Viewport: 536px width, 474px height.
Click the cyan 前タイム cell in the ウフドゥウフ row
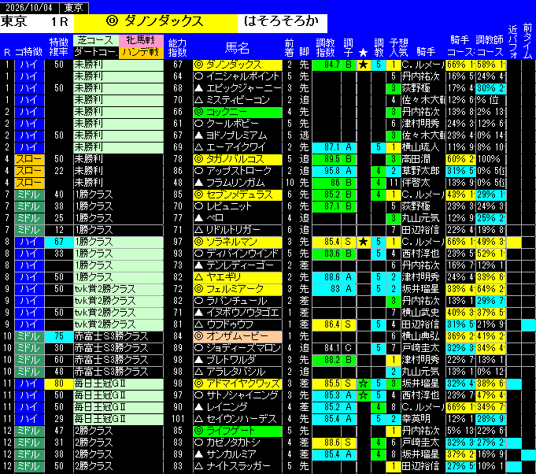[x=528, y=324]
